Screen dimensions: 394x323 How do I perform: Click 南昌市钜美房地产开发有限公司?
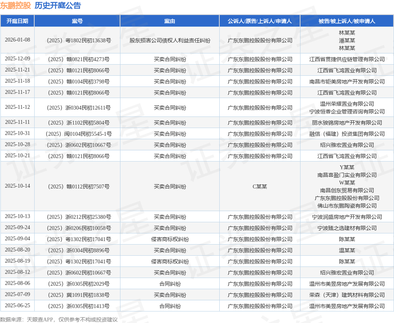(347, 82)
